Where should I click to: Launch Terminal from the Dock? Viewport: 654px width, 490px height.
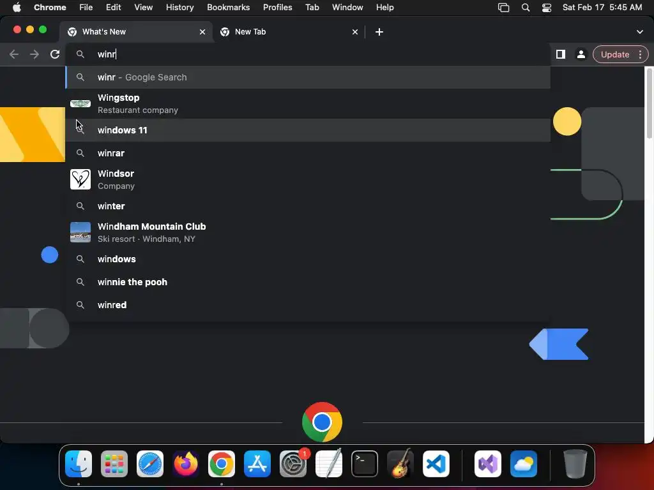365,464
